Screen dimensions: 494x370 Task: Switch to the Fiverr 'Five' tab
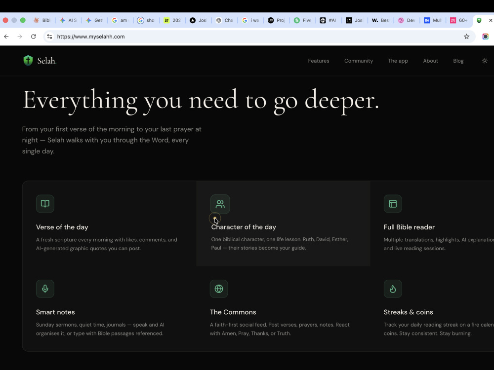303,20
